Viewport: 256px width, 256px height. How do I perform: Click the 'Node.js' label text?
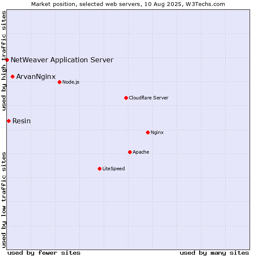71,82
